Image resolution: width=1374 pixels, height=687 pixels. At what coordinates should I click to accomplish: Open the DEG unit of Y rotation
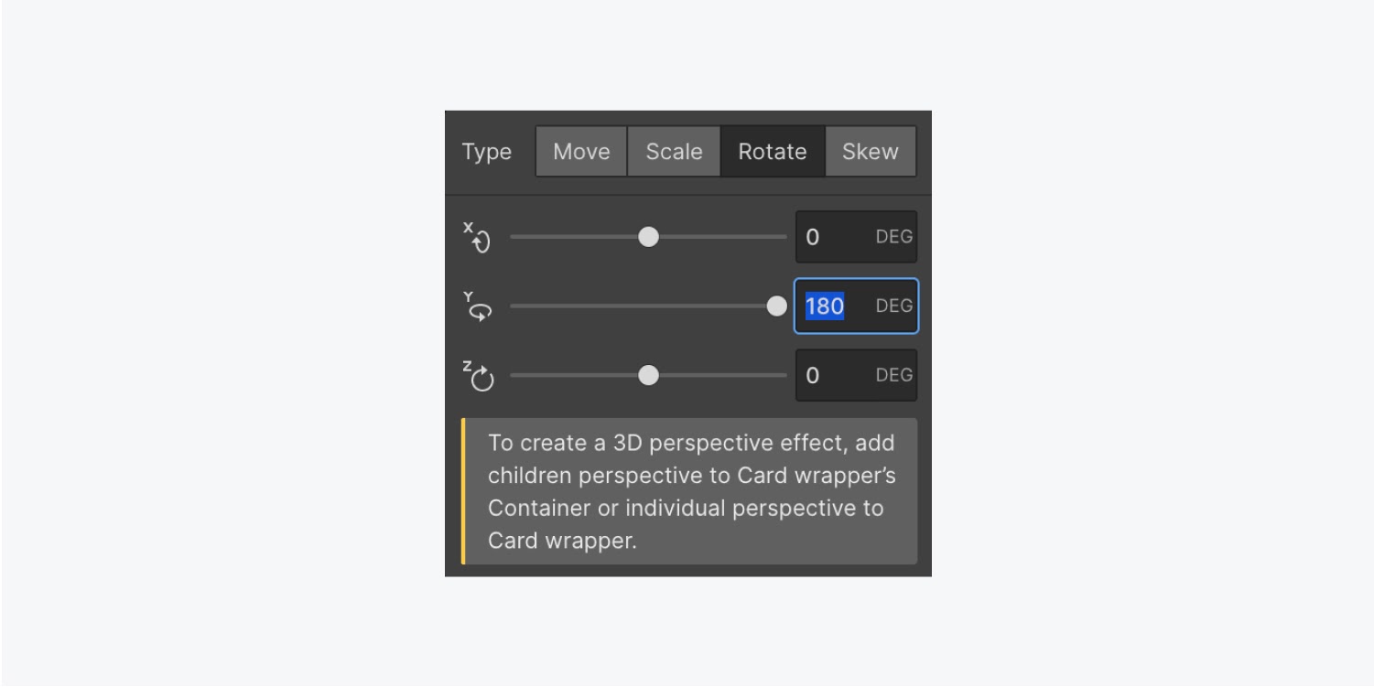click(x=893, y=306)
